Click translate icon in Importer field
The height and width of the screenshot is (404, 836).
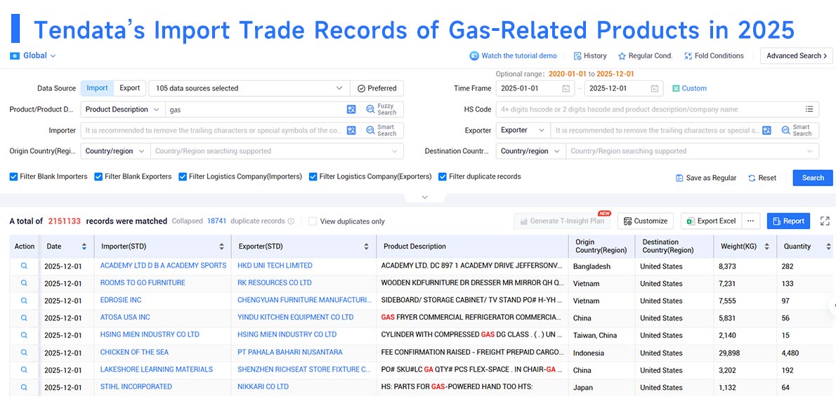click(351, 130)
